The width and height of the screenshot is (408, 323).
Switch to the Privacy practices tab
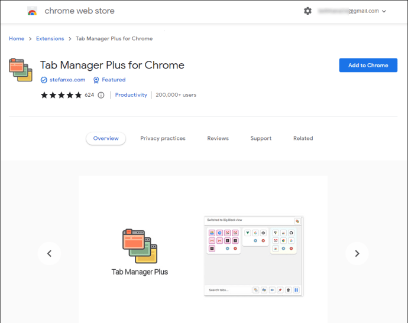(x=163, y=139)
